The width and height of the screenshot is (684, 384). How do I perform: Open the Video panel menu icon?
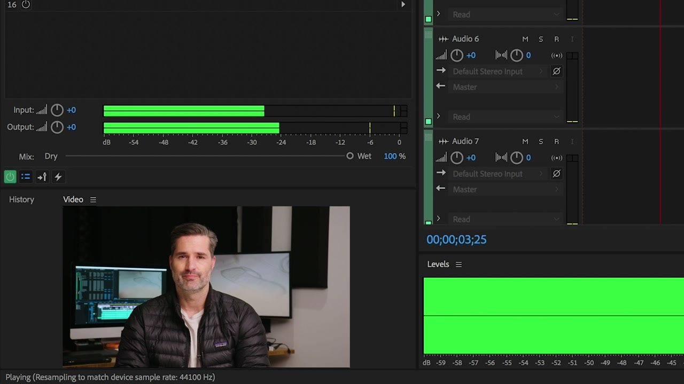93,199
